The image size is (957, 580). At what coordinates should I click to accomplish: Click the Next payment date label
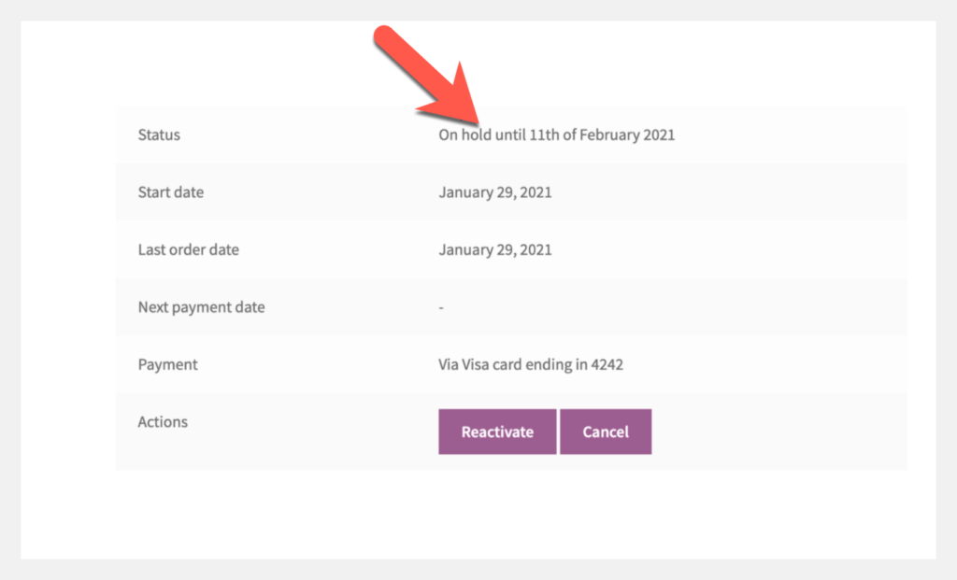tap(201, 307)
